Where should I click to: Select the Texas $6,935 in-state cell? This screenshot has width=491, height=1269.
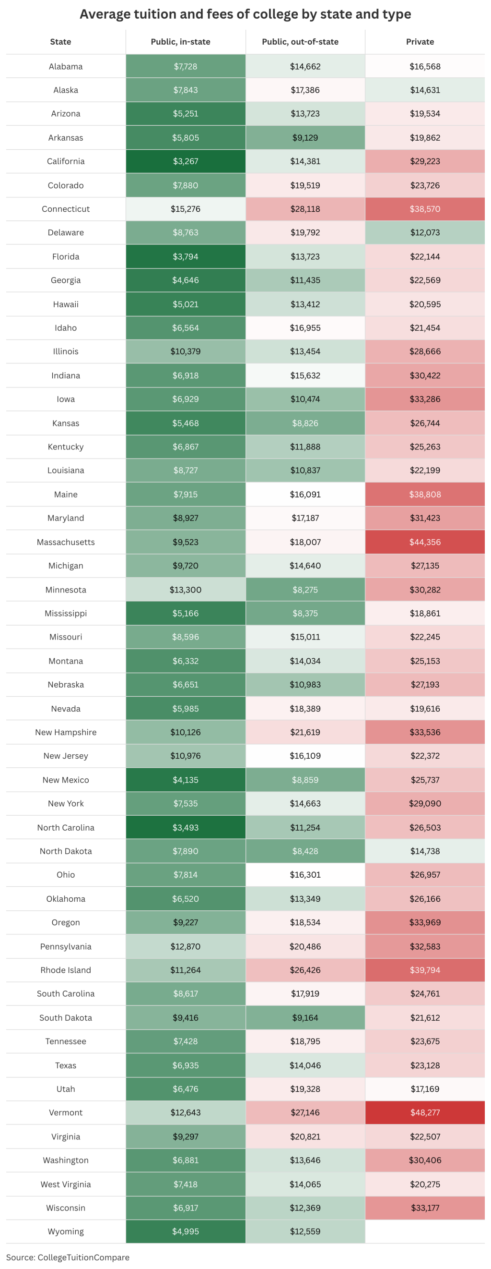point(186,1065)
